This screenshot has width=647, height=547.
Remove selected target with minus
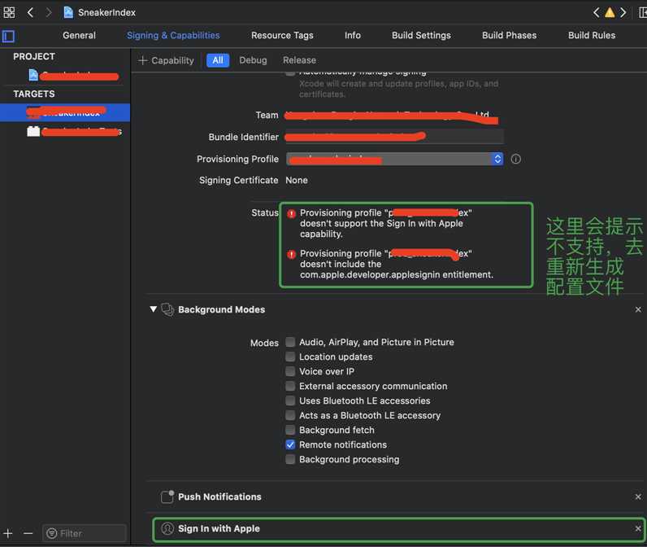(28, 533)
